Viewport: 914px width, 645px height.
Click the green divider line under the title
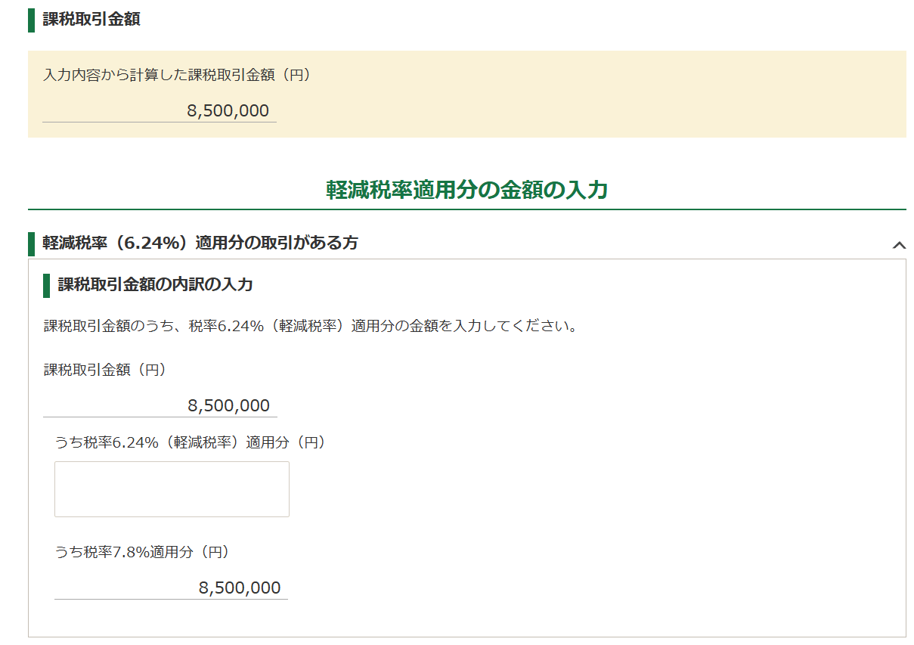(467, 209)
